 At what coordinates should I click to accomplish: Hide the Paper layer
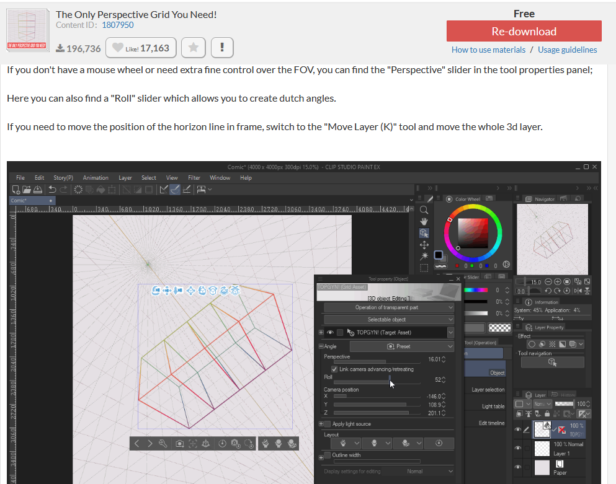coord(518,467)
